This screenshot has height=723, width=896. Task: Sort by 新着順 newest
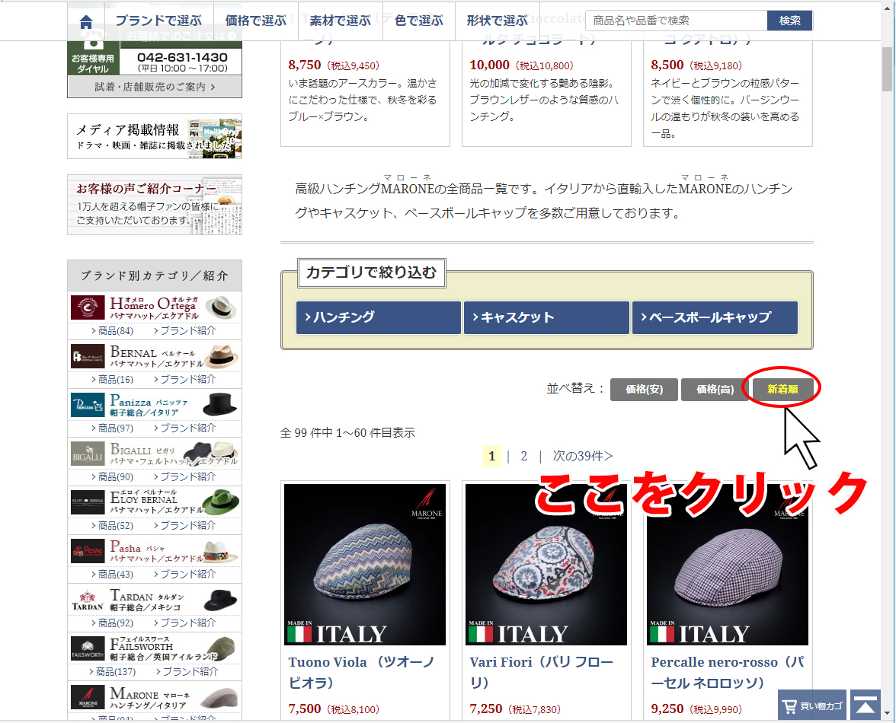[782, 389]
